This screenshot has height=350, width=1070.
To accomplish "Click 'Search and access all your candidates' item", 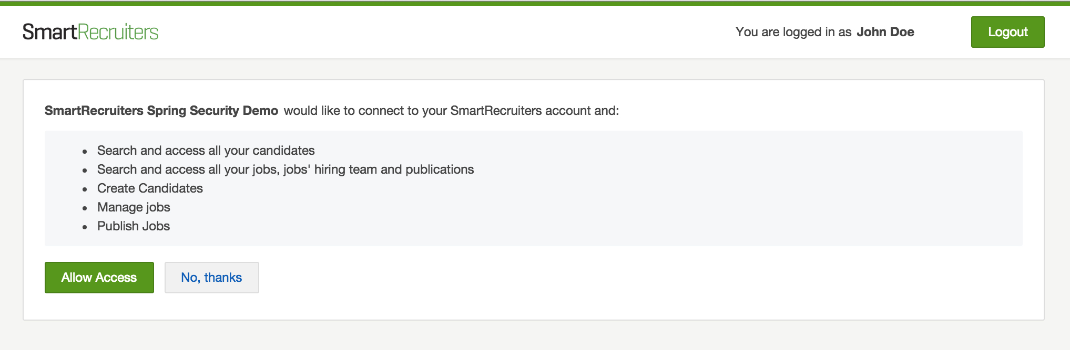I will pyautogui.click(x=206, y=151).
